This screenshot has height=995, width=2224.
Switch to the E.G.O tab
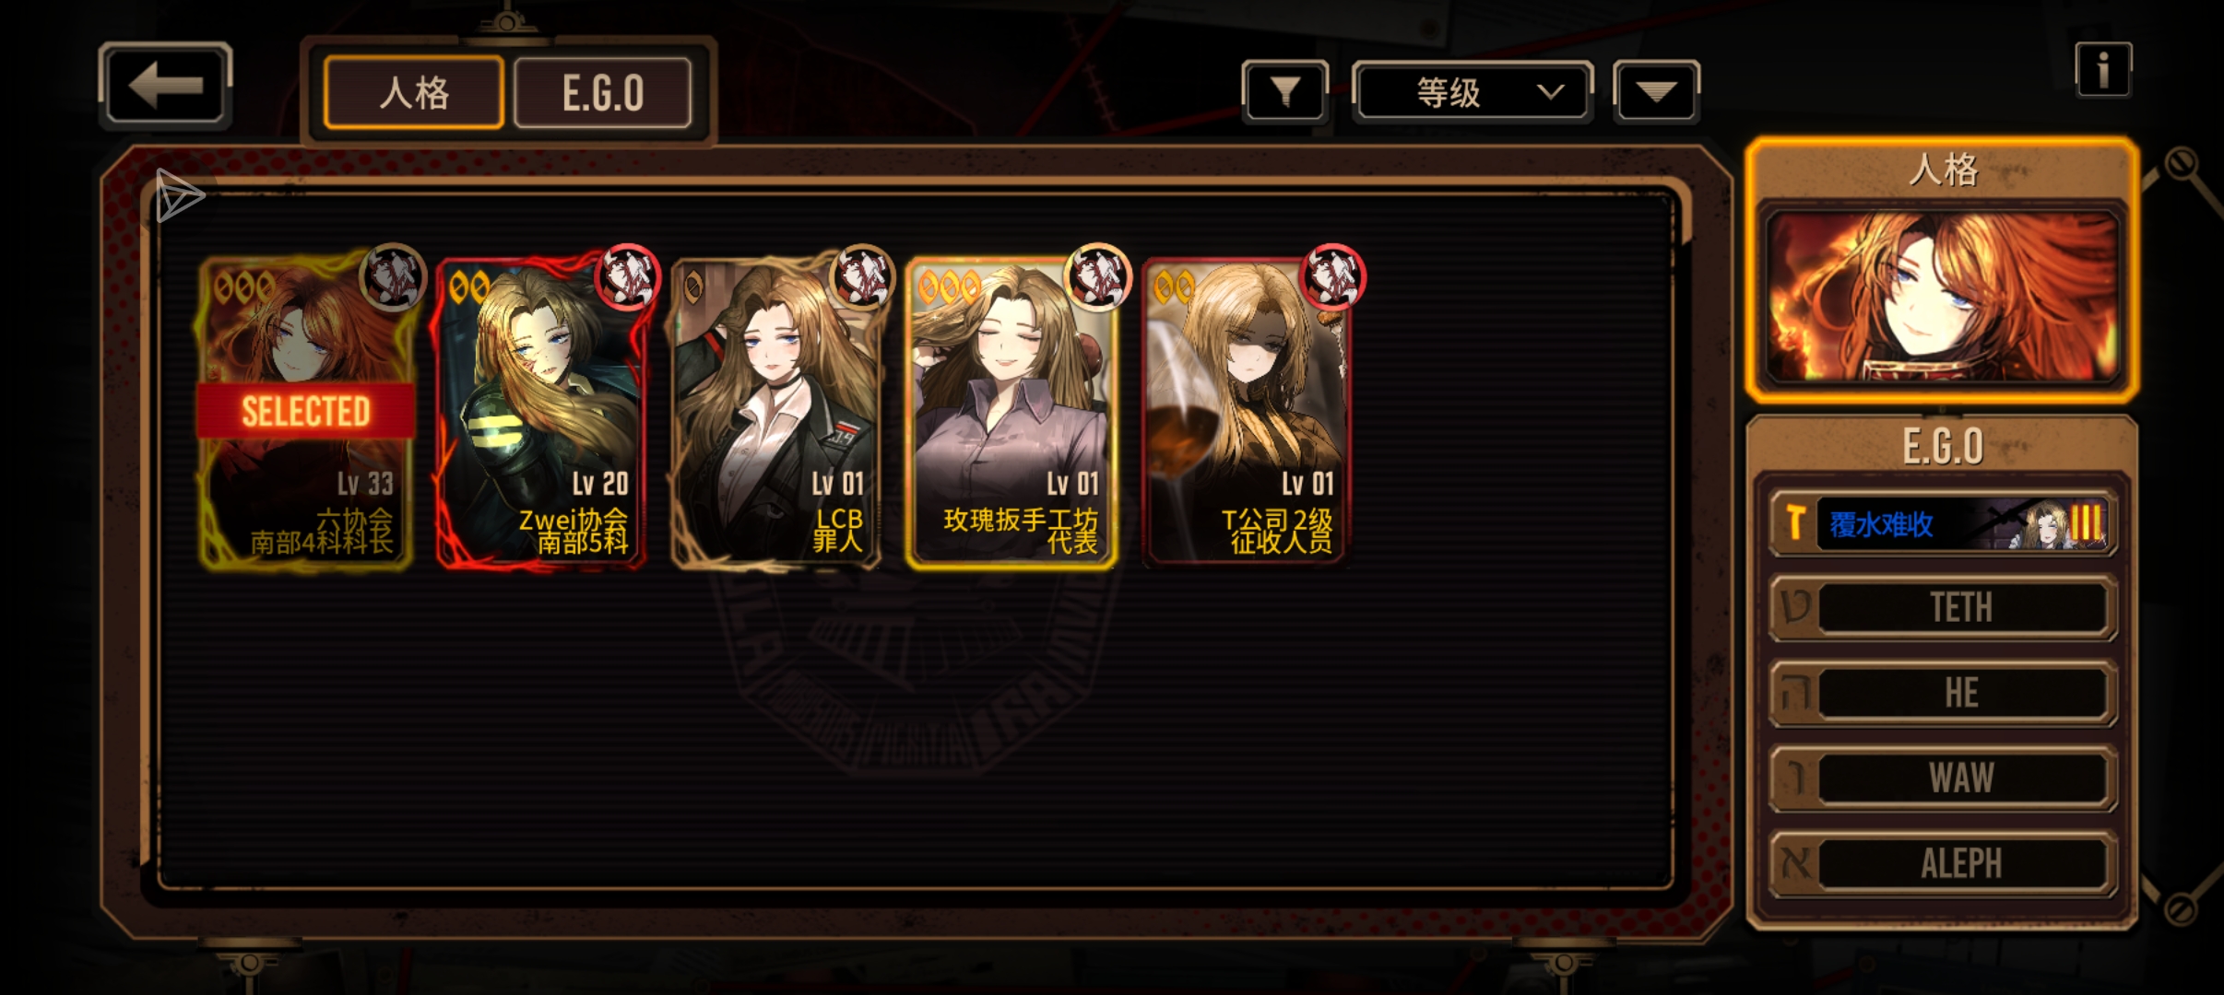[602, 92]
